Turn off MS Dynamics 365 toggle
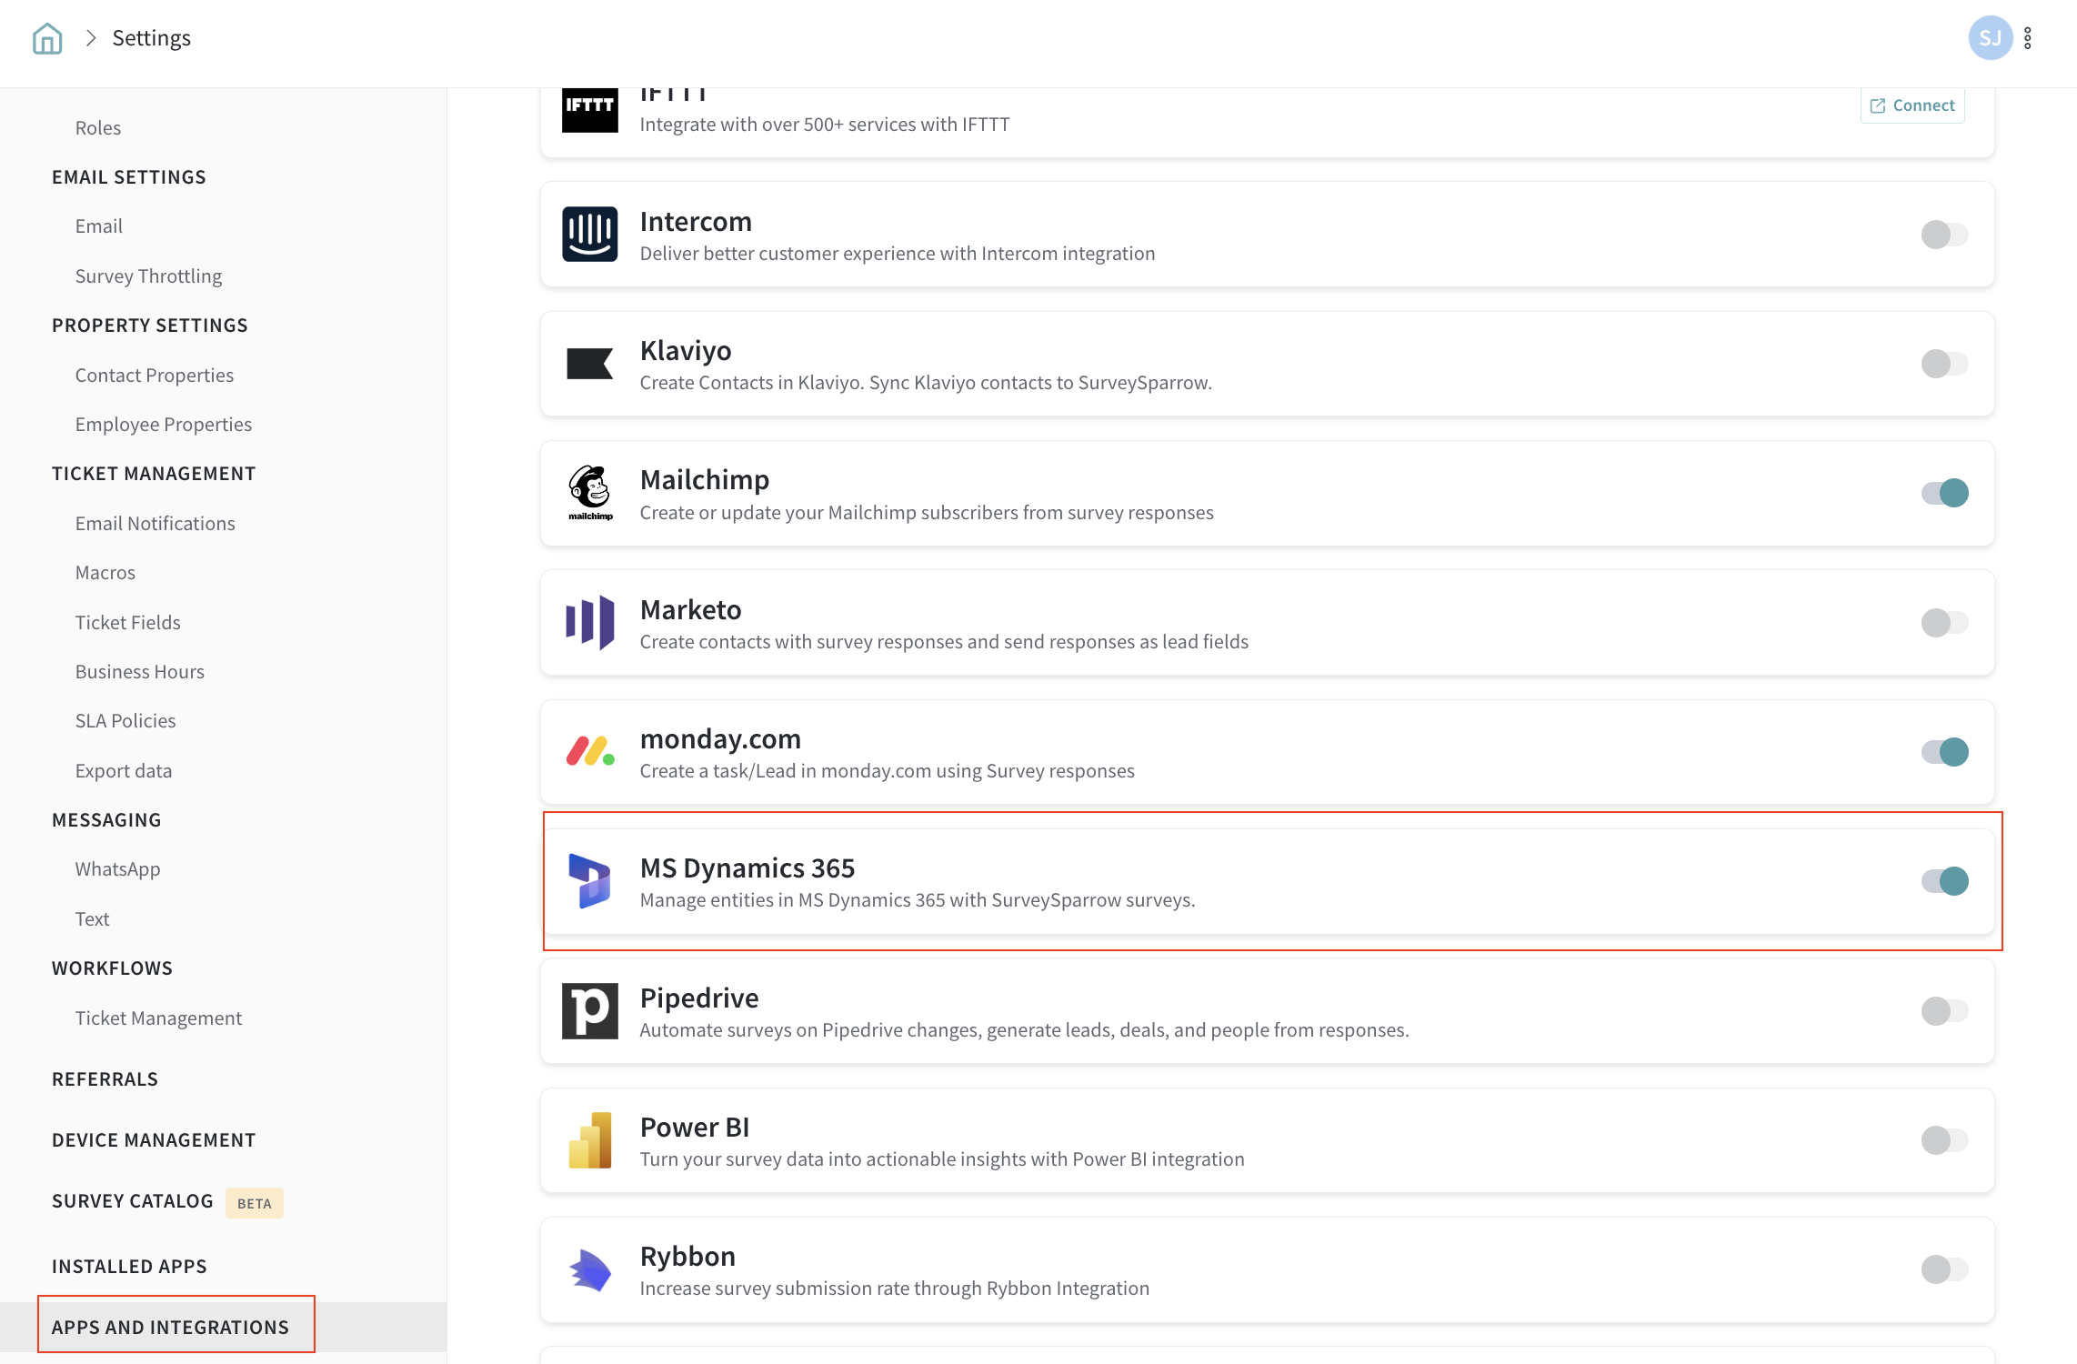The width and height of the screenshot is (2077, 1364). 1944,881
